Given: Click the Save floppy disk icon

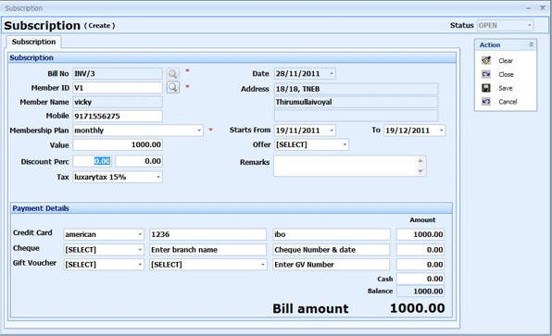Looking at the screenshot, I should click(x=486, y=88).
